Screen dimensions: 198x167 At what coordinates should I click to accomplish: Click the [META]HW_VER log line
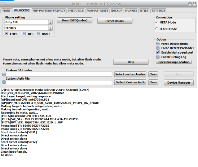coord(32,122)
